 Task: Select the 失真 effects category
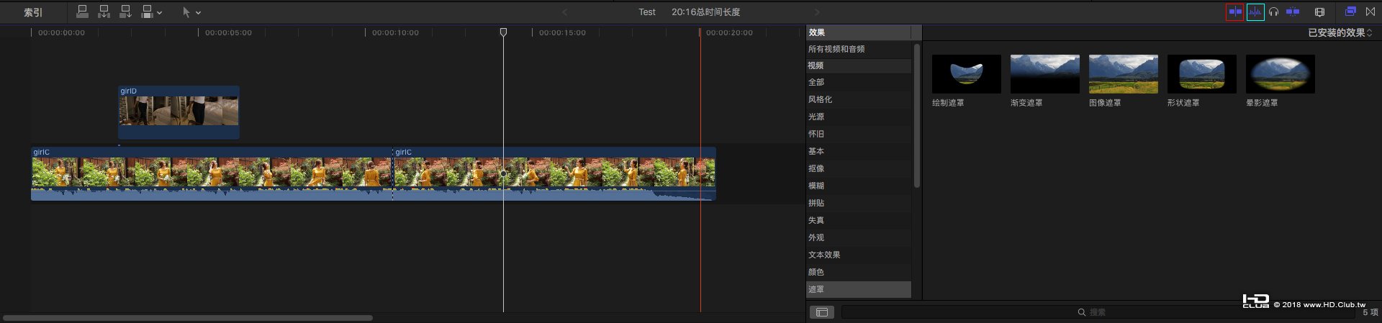tap(858, 220)
